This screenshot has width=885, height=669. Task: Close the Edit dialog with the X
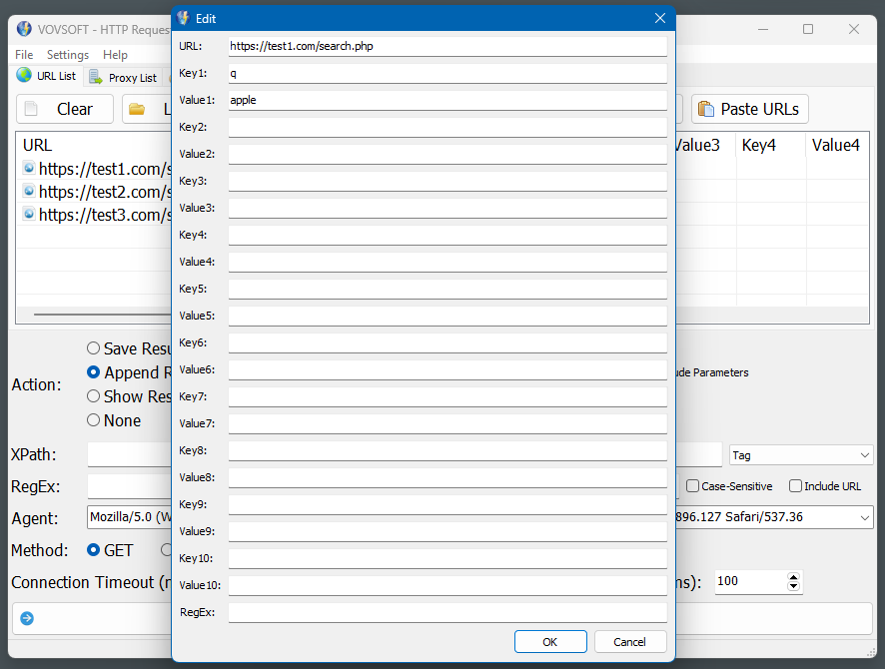(660, 18)
